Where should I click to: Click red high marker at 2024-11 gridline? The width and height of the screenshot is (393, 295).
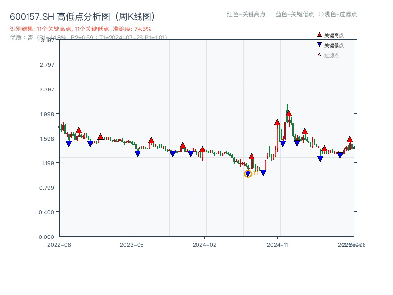click(277, 122)
